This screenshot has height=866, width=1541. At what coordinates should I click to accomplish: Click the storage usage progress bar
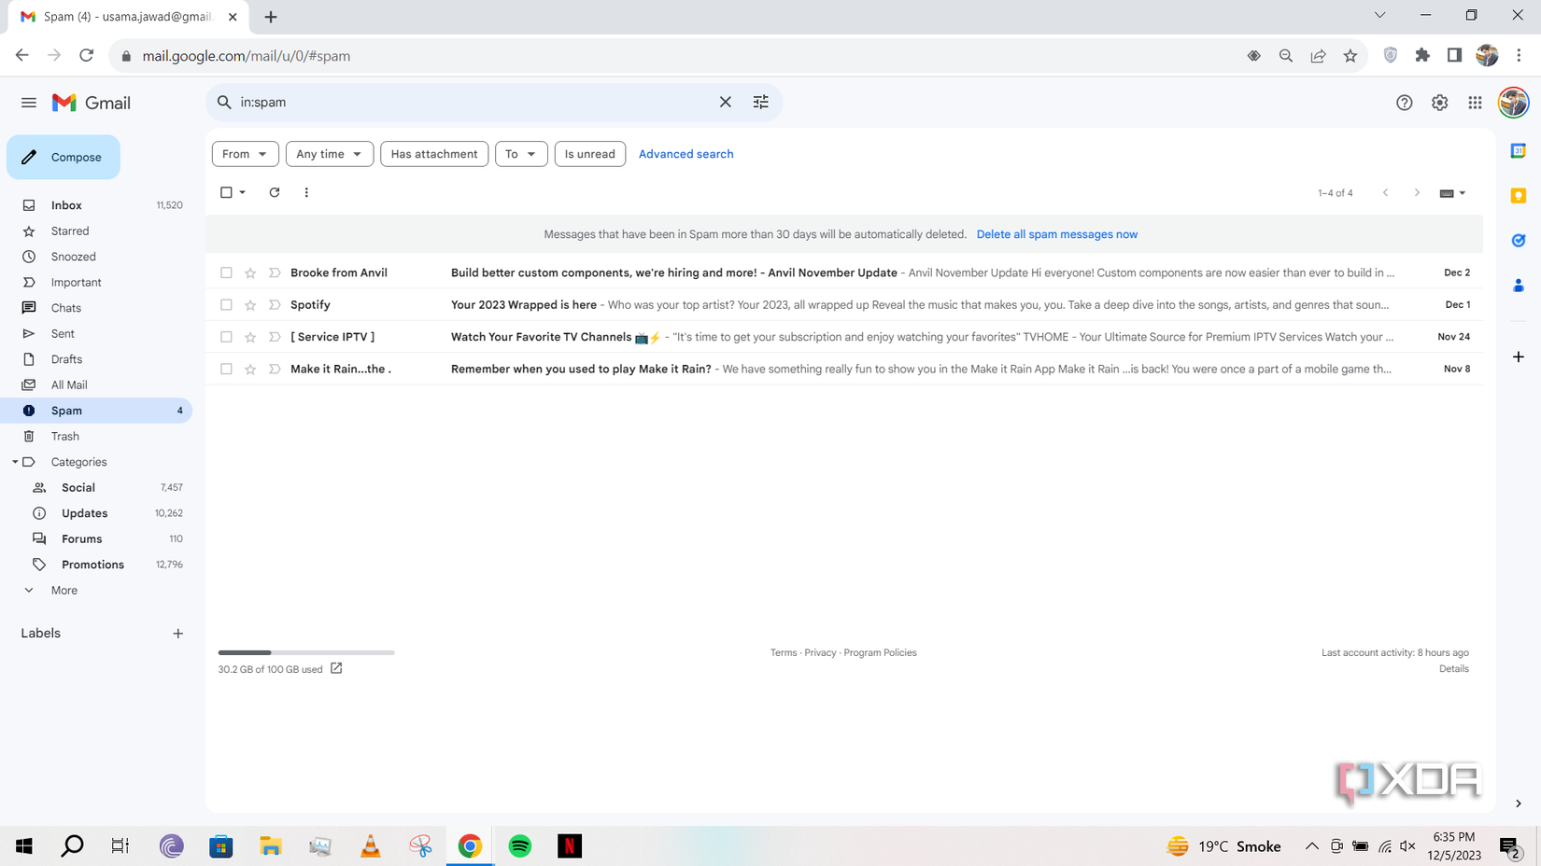tap(306, 652)
